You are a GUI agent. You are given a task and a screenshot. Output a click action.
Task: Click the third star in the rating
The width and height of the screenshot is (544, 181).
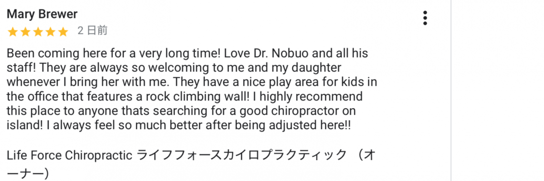(x=38, y=32)
